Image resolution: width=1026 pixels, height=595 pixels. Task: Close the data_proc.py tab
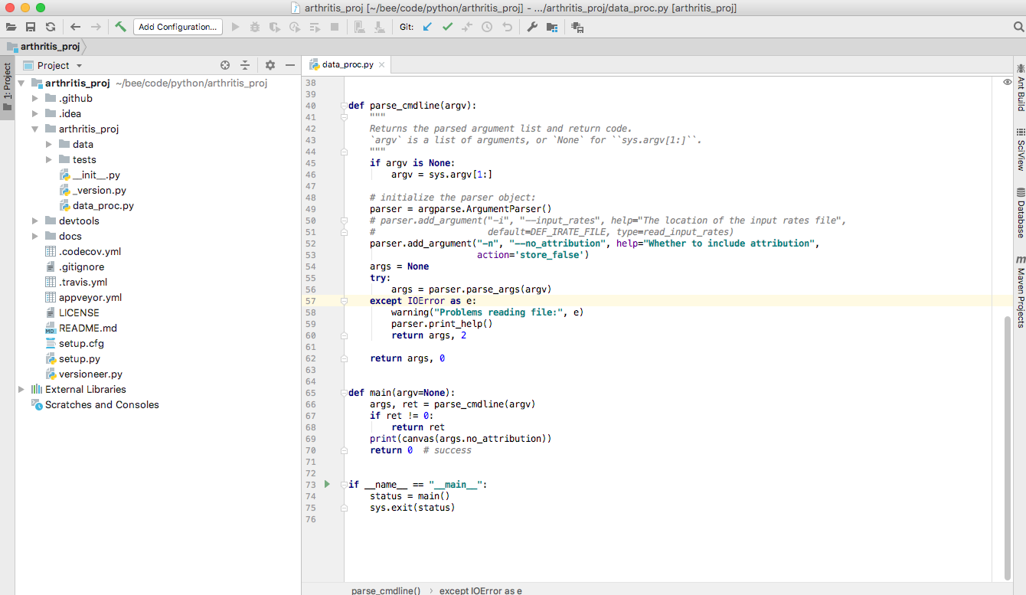coord(382,64)
